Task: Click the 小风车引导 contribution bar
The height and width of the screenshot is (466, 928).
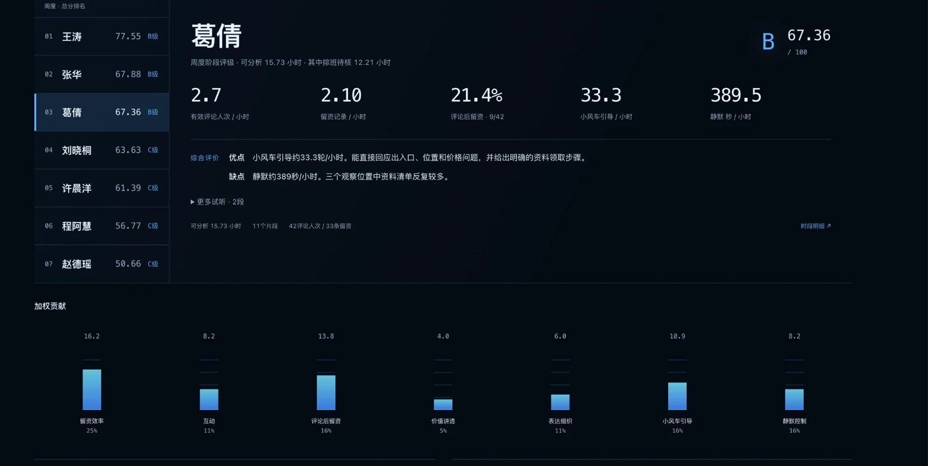Action: pyautogui.click(x=677, y=396)
